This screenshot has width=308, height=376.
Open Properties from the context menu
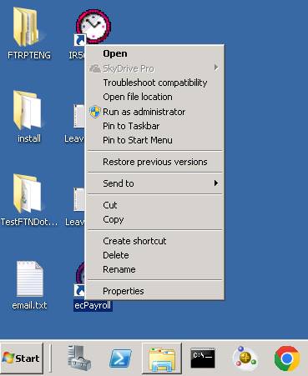(154, 291)
